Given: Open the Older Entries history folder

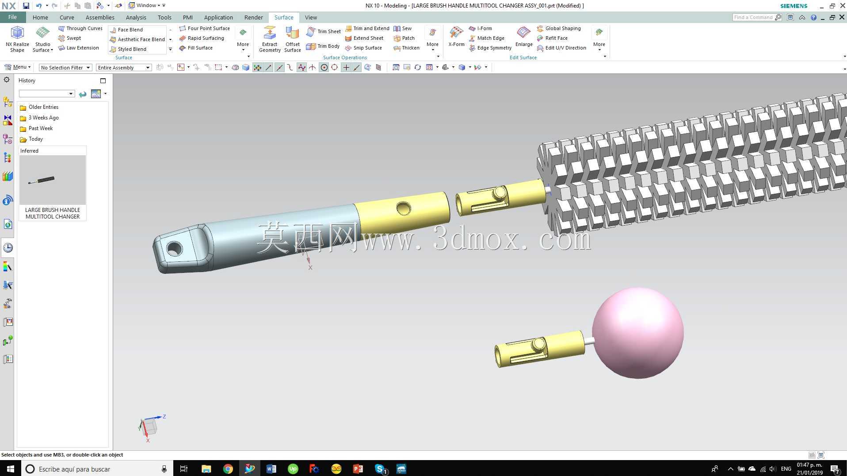Looking at the screenshot, I should click(39, 107).
